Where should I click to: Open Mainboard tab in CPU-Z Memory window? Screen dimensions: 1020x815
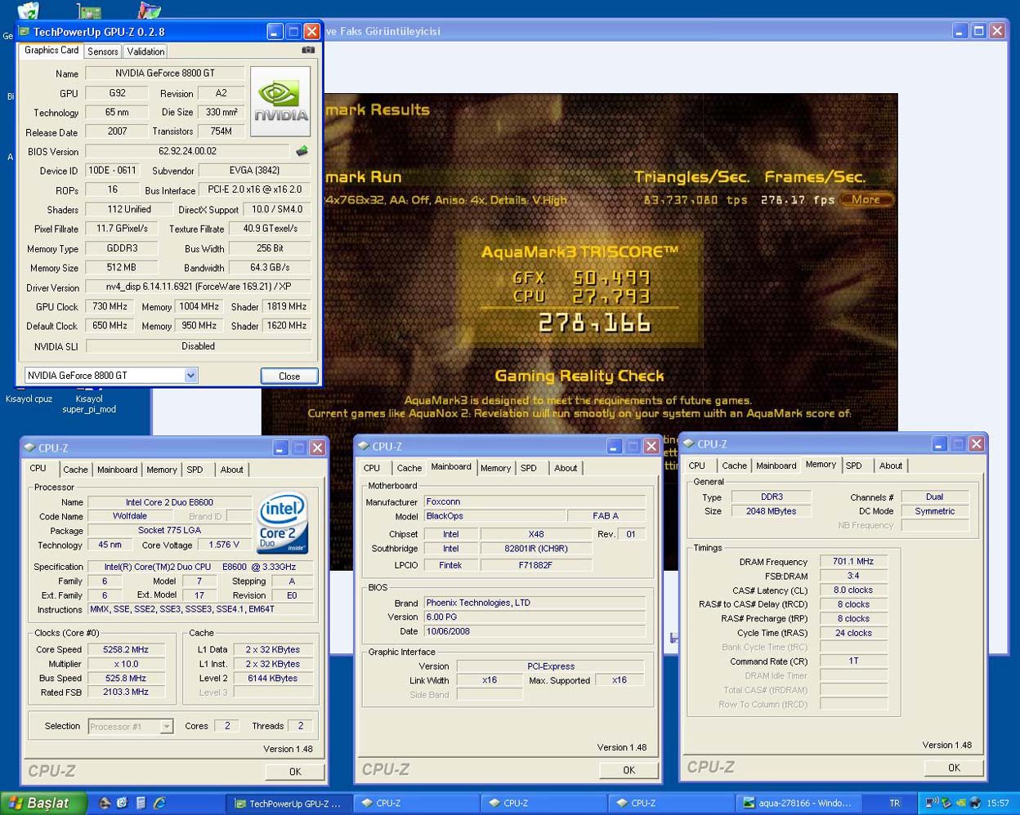(776, 465)
